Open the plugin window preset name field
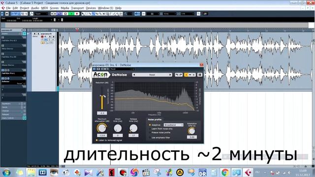The image size is (315, 177). click(121, 69)
